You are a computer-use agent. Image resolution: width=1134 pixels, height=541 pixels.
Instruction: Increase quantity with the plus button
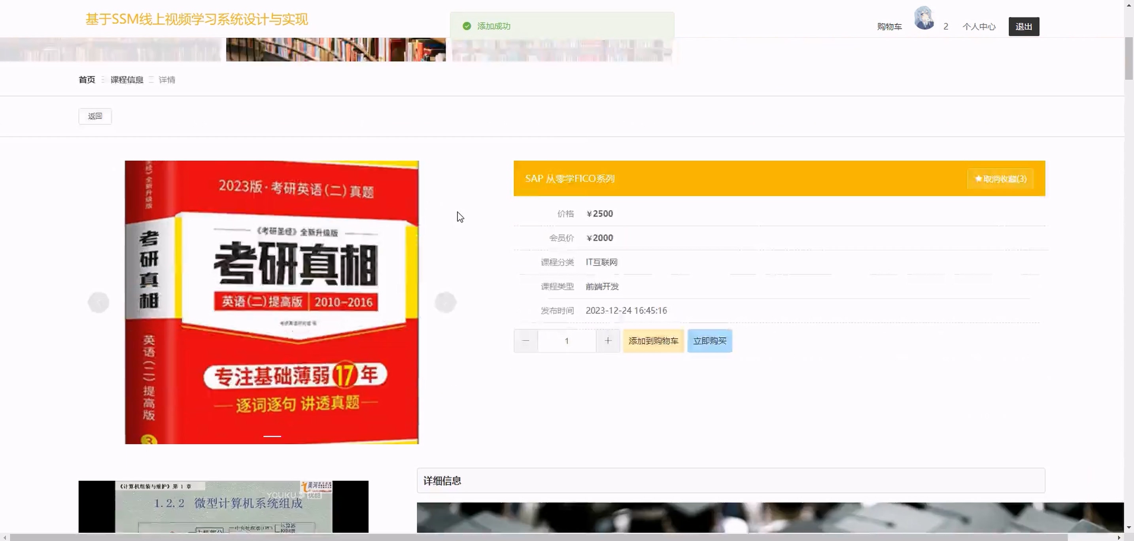pyautogui.click(x=608, y=341)
